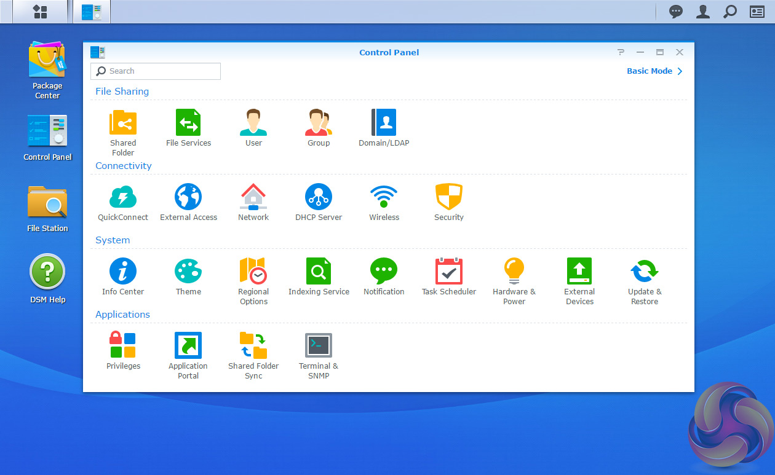Open the Group settings
Image resolution: width=775 pixels, height=475 pixels.
point(319,127)
